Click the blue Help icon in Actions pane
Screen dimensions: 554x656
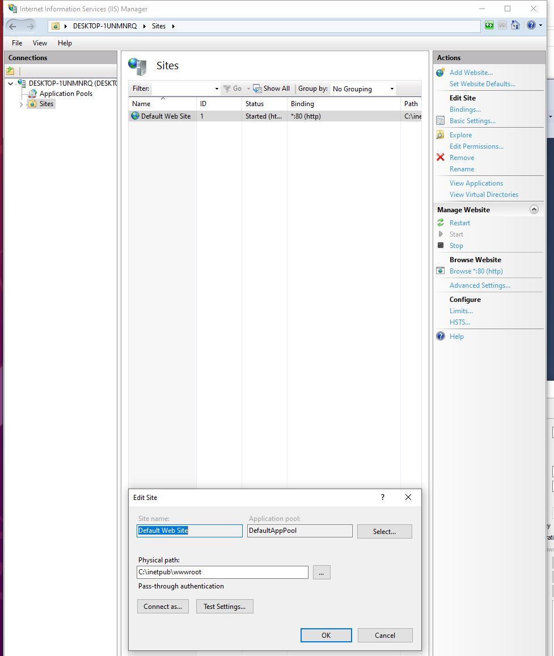pyautogui.click(x=441, y=336)
